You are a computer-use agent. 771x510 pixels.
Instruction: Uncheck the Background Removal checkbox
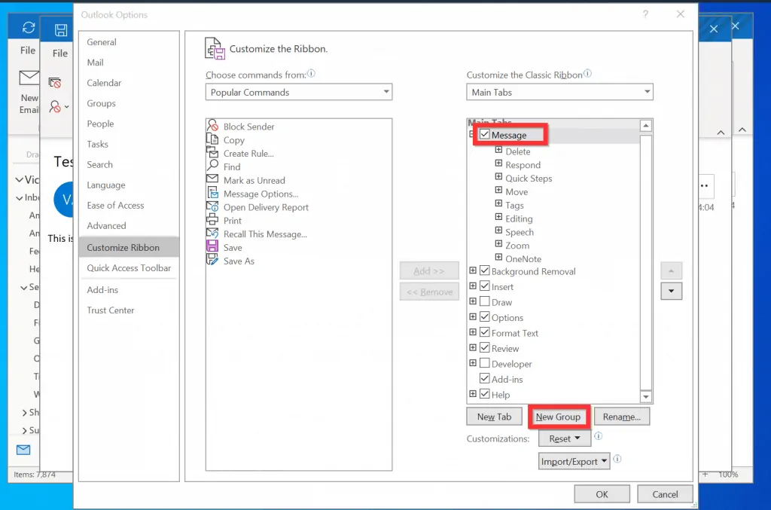[x=485, y=270]
